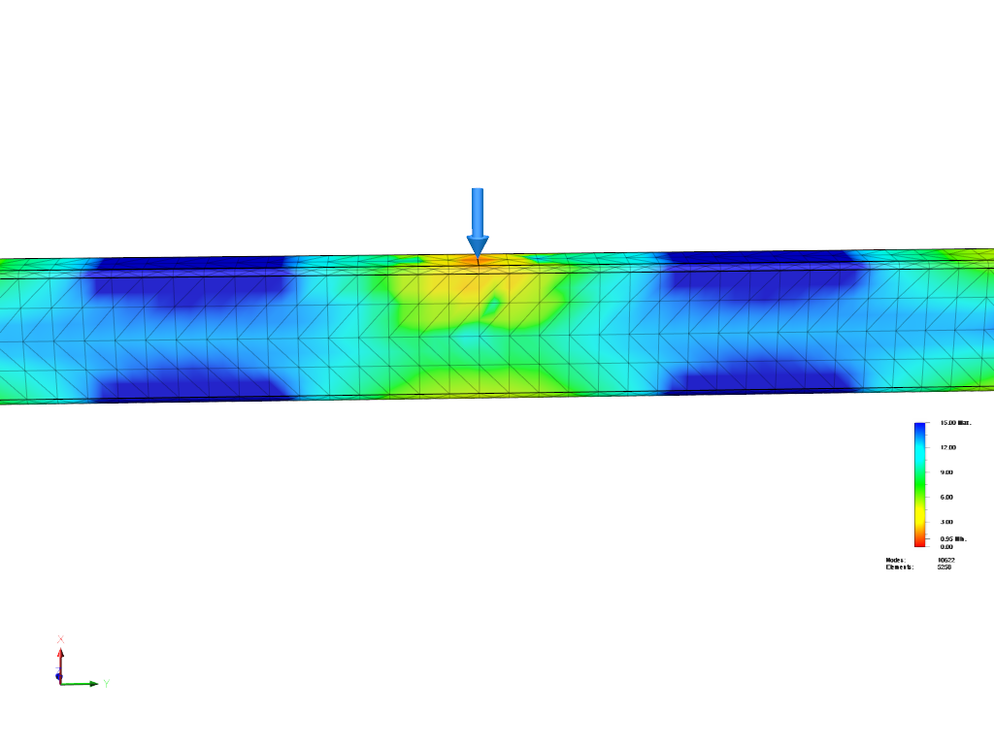Image resolution: width=994 pixels, height=745 pixels.
Task: Click the 0.95 Min legend label
Action: click(x=953, y=538)
